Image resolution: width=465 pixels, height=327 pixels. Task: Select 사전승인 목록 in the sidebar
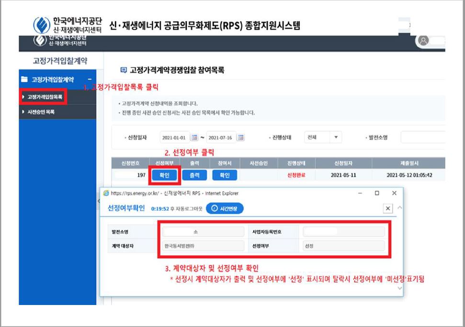(x=41, y=112)
